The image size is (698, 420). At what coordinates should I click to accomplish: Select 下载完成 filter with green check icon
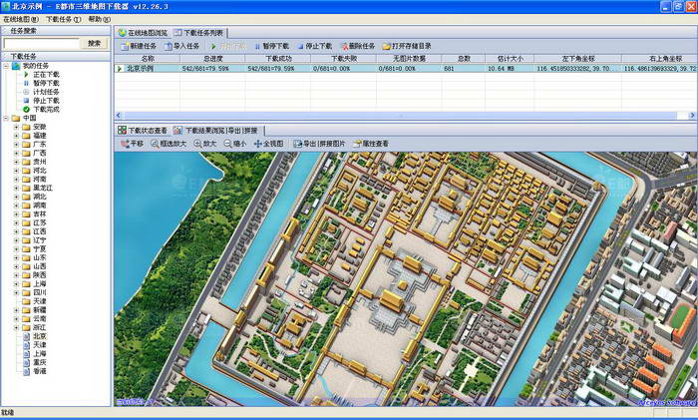click(x=42, y=109)
